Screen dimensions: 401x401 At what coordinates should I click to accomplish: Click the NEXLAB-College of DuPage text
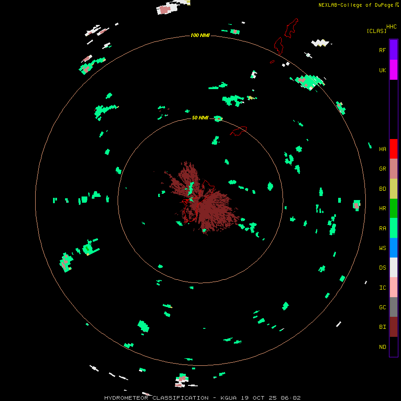click(356, 5)
